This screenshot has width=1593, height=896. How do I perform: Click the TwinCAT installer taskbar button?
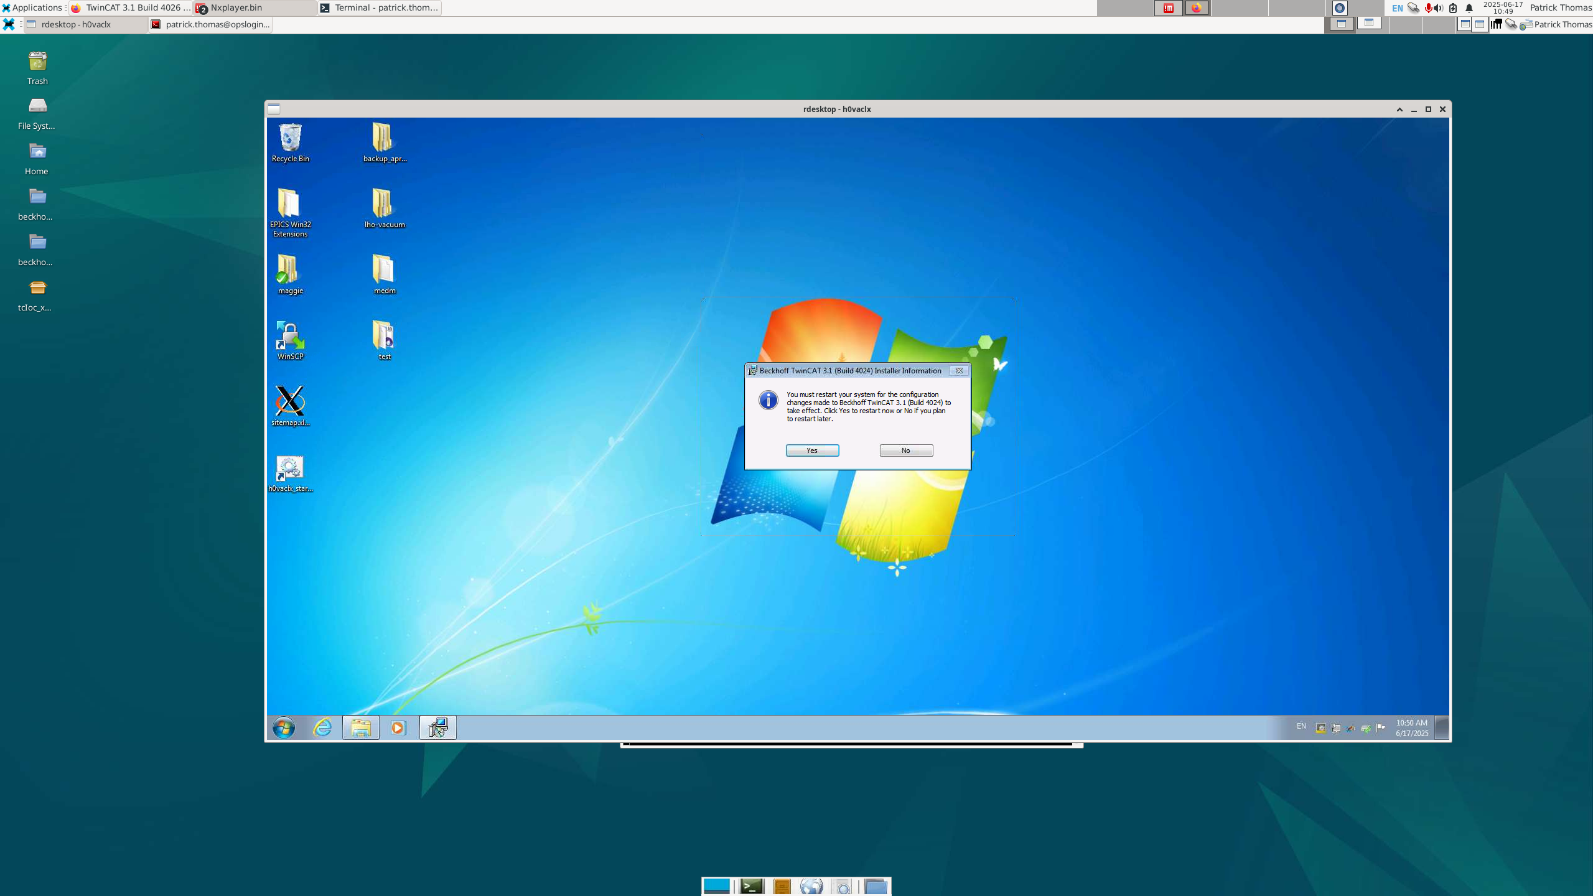[438, 727]
